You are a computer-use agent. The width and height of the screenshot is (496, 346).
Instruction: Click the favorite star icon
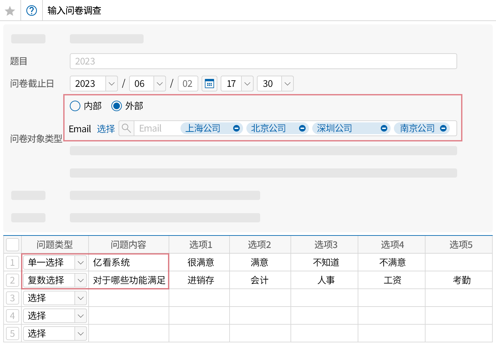pos(10,11)
